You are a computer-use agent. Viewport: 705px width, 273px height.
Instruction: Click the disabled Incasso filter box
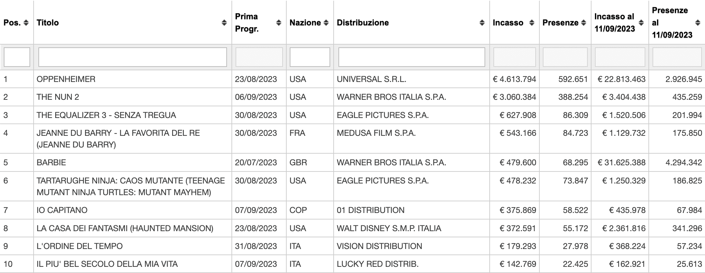[x=515, y=57]
